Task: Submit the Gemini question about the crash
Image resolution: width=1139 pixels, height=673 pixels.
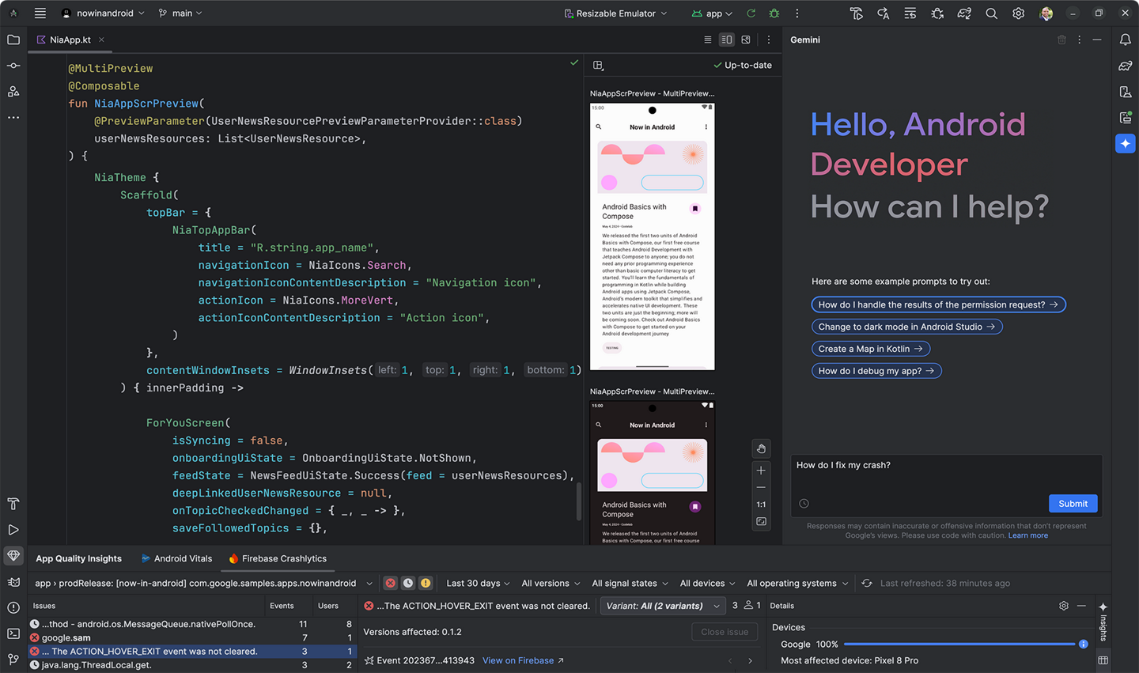Action: 1073,504
